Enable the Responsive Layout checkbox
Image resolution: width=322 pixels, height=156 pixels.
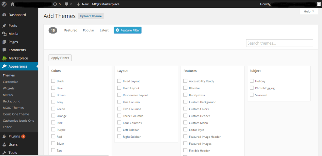[119, 95]
